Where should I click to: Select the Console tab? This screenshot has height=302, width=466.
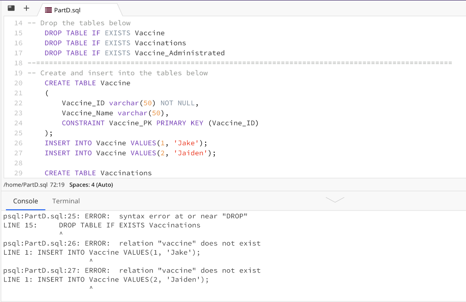coord(25,201)
